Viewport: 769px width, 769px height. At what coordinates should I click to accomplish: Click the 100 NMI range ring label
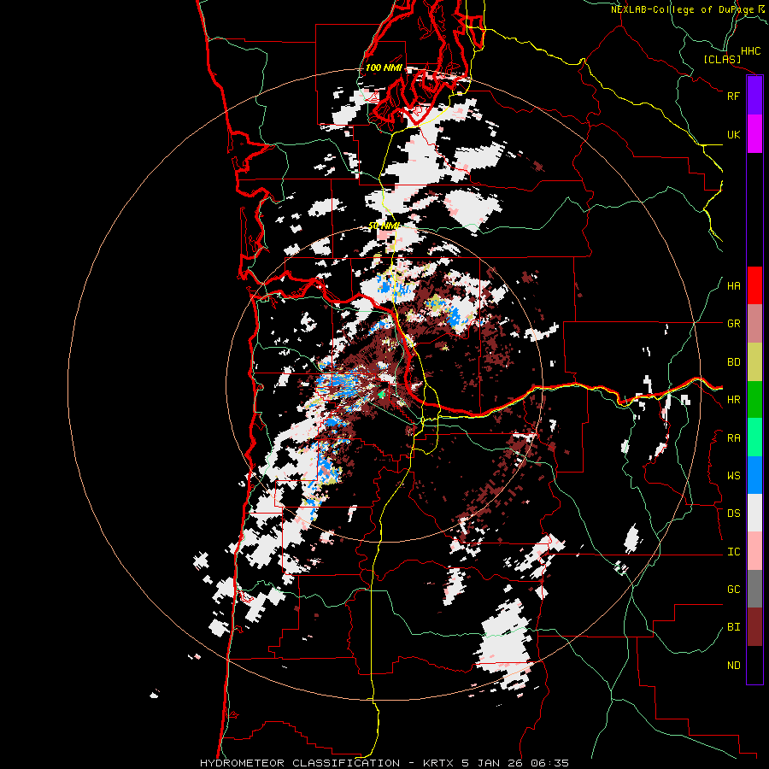[384, 68]
